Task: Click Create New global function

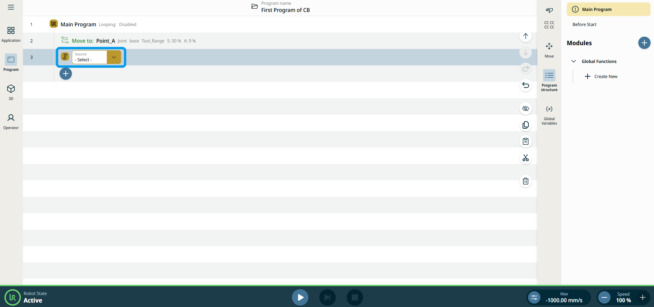Action: pyautogui.click(x=602, y=76)
